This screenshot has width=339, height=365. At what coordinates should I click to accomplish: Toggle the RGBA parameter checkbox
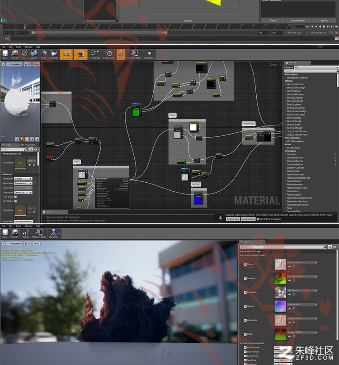click(x=245, y=334)
